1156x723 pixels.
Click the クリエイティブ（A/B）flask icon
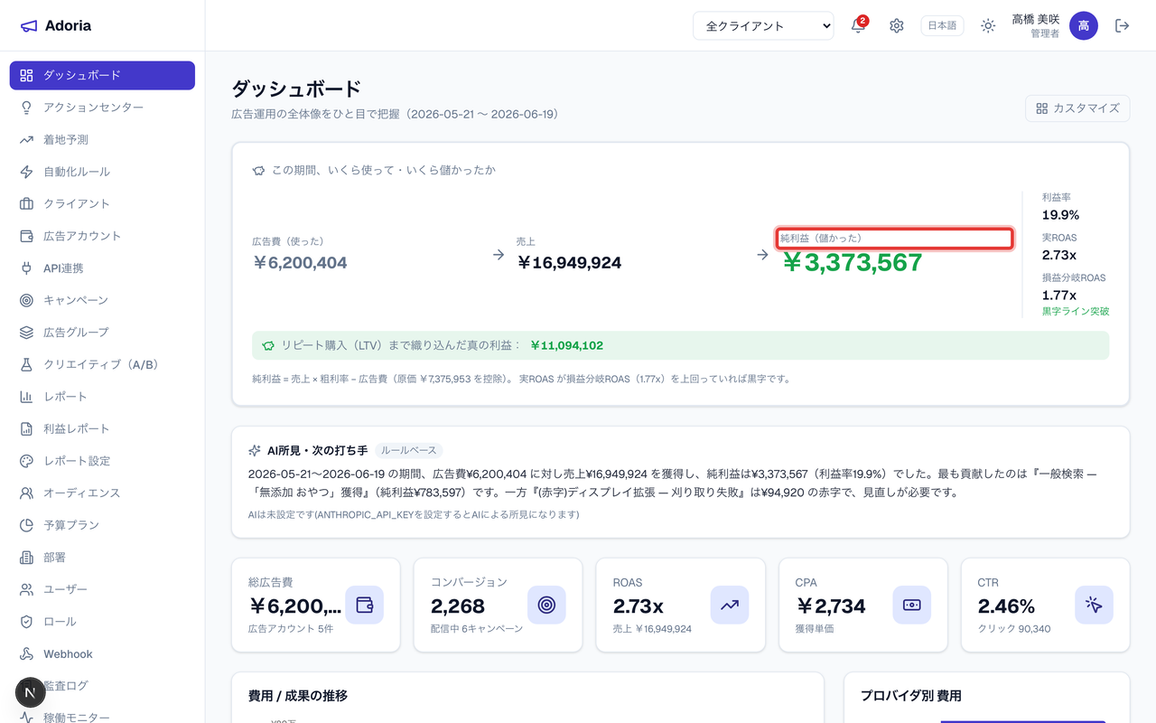coord(26,364)
